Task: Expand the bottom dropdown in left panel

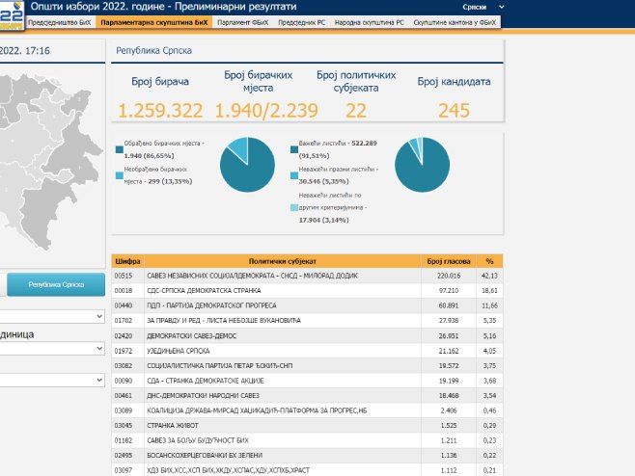Action: point(52,381)
